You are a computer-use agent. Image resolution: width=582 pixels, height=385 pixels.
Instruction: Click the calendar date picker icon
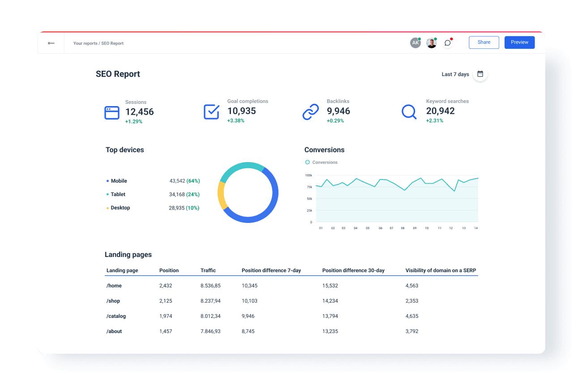pyautogui.click(x=480, y=74)
